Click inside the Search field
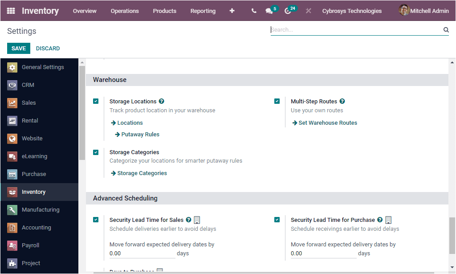 (356, 30)
